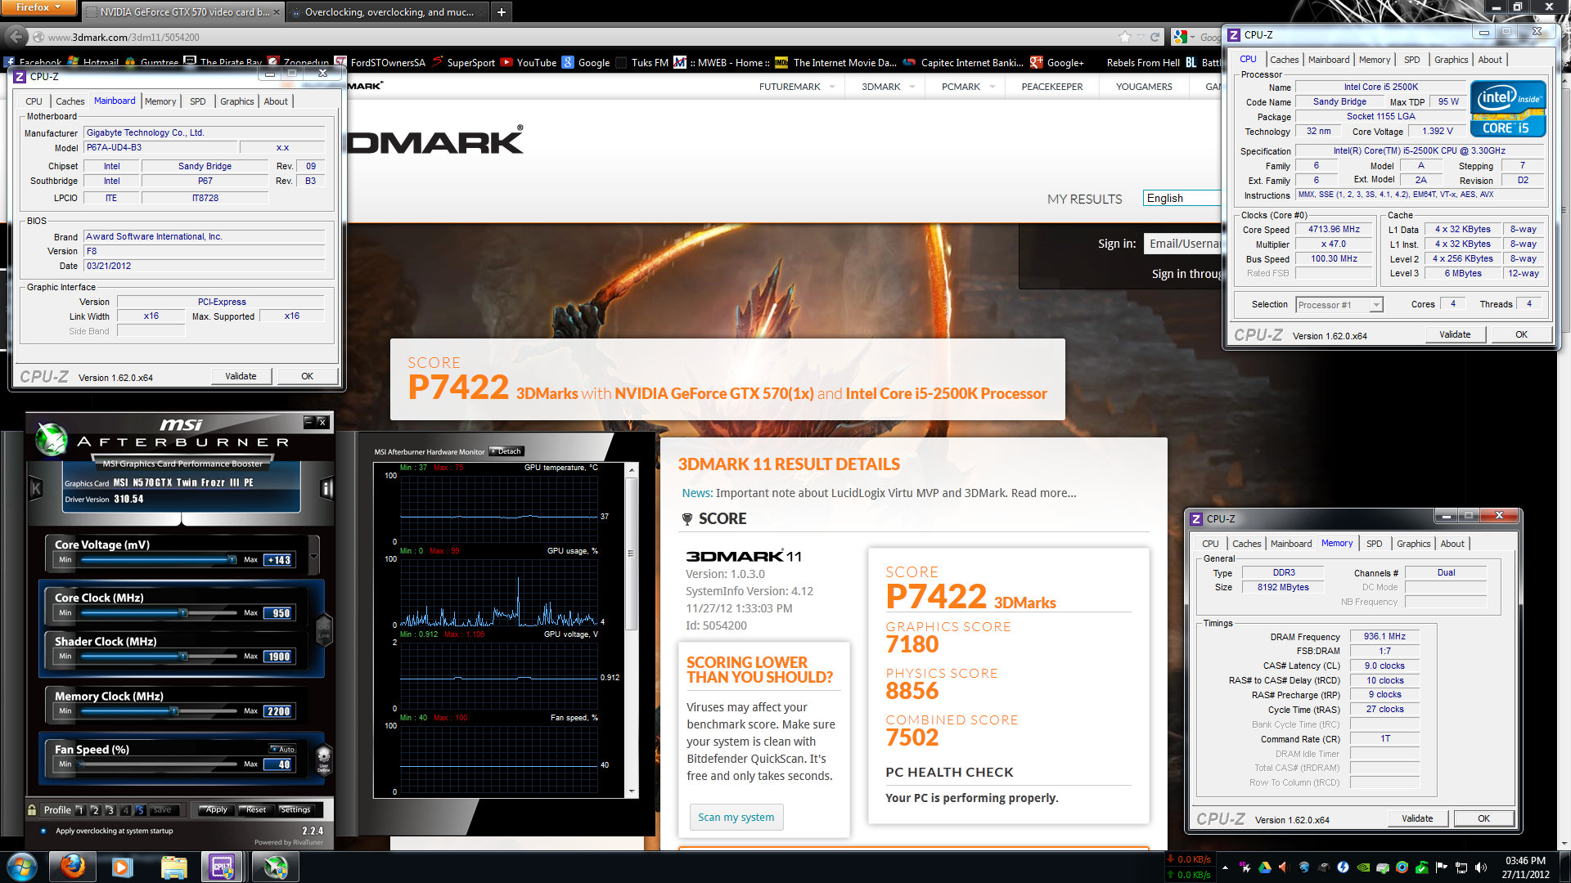Open the English language dropdown
Screen dimensions: 1571x883
coord(1182,198)
